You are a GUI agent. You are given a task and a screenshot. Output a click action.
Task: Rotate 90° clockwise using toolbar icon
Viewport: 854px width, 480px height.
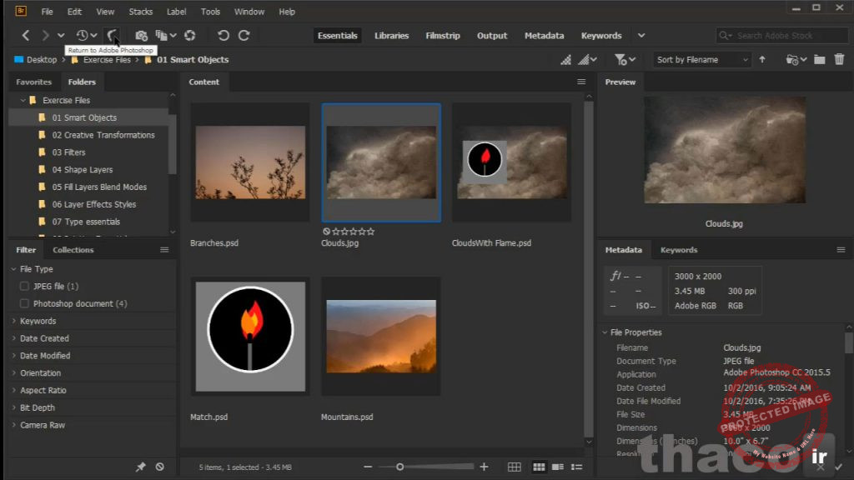[x=244, y=36]
